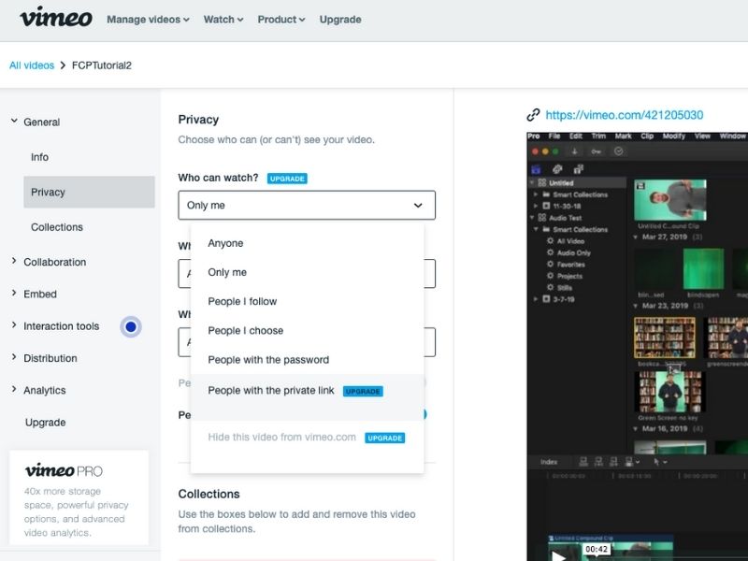Screen dimensions: 748x561
Task: Open the Info settings page
Action: tap(39, 157)
